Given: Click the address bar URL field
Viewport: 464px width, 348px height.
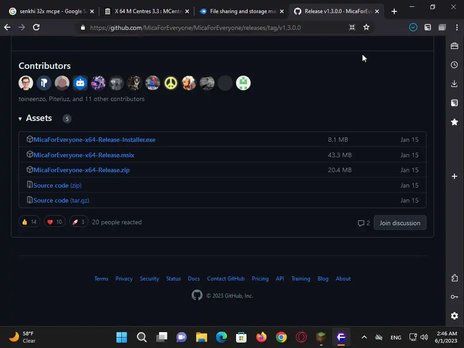Looking at the screenshot, I should coord(195,28).
